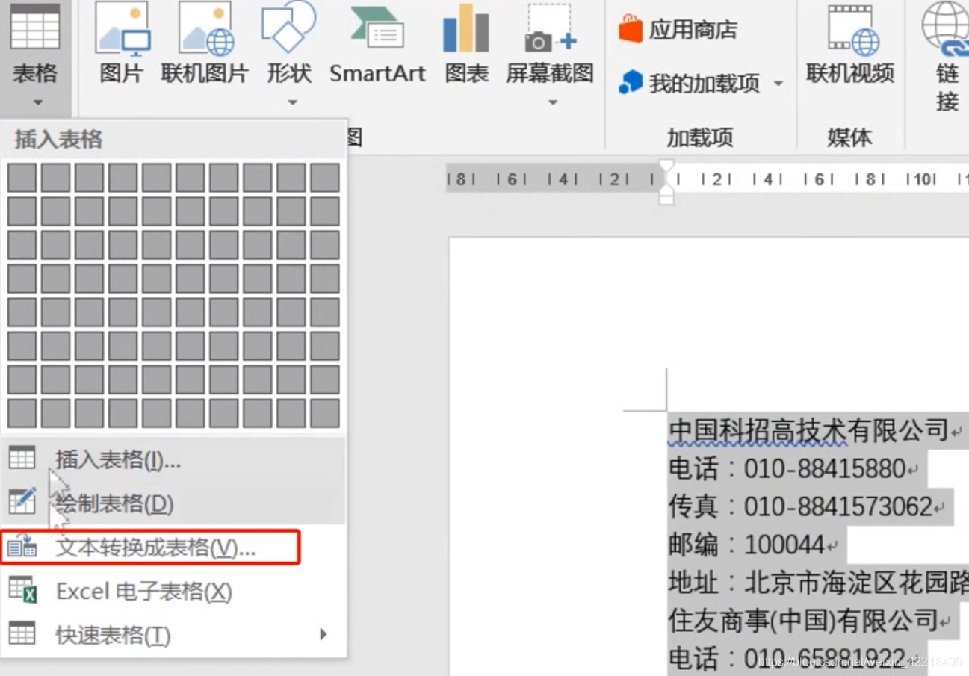Screen dimensions: 969x676
Task: Click the 媒体 group label
Action: tap(849, 137)
